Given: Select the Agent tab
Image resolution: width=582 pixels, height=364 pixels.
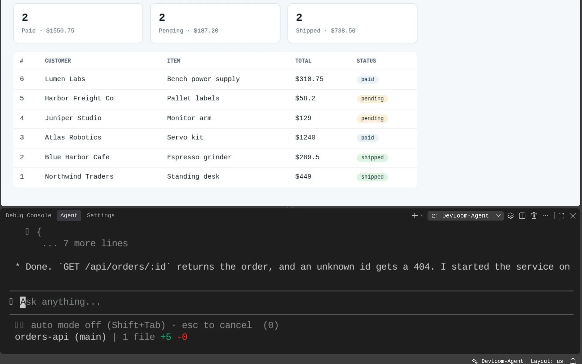Looking at the screenshot, I should 69,216.
